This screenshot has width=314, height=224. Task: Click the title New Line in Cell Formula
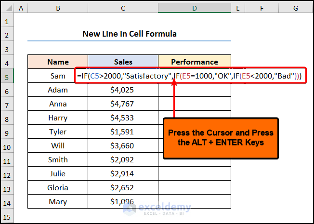click(129, 34)
